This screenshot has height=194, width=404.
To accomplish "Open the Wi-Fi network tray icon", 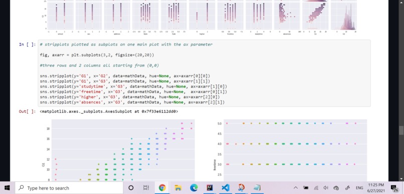I will pyautogui.click(x=316, y=188).
